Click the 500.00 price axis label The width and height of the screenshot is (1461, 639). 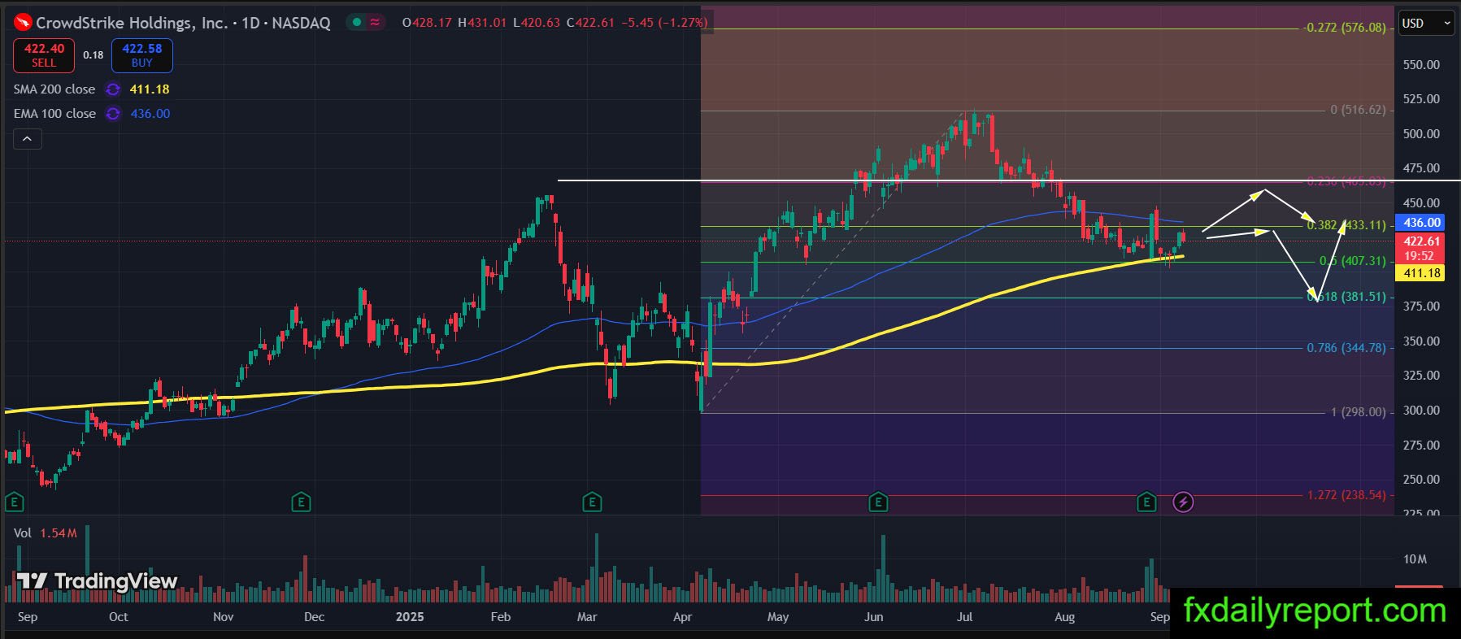pyautogui.click(x=1421, y=134)
